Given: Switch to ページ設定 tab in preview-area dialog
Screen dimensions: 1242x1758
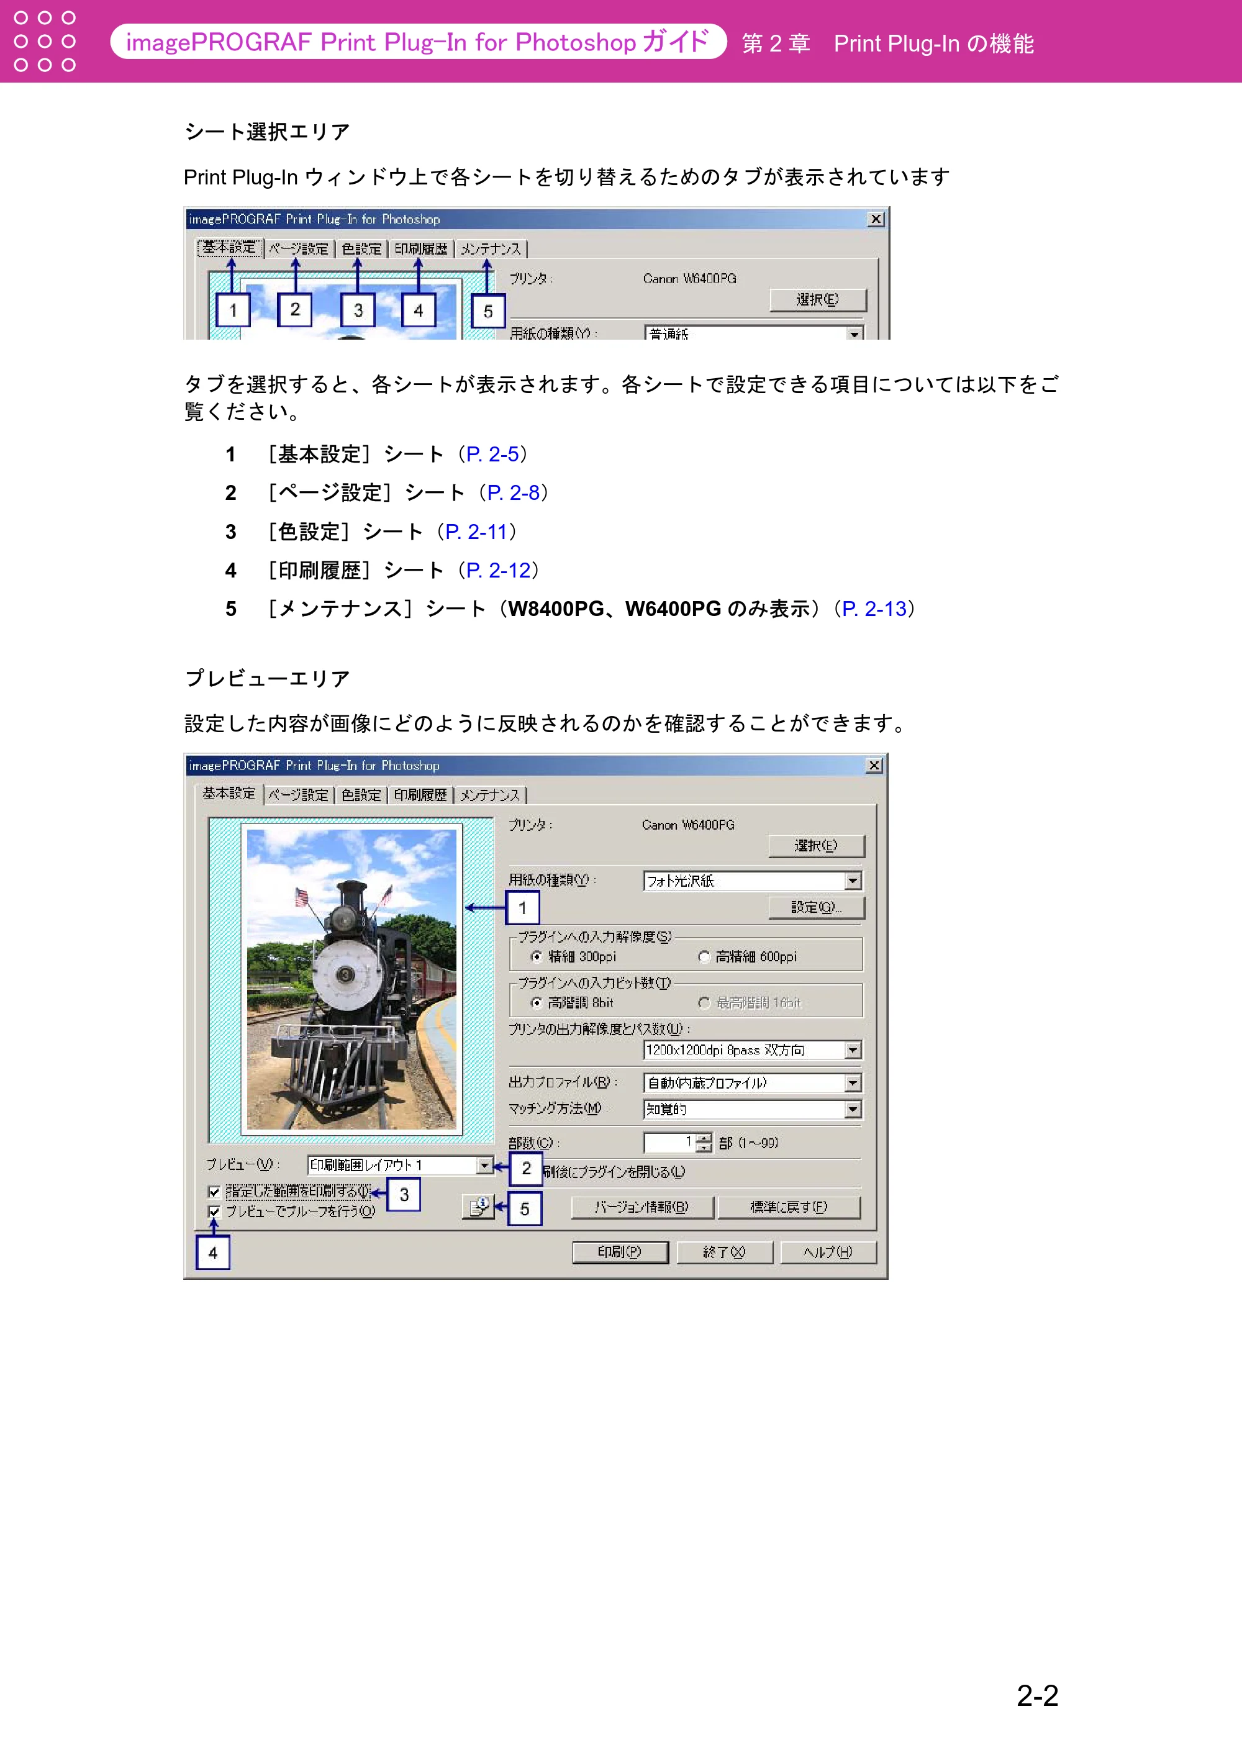Looking at the screenshot, I should click(298, 795).
